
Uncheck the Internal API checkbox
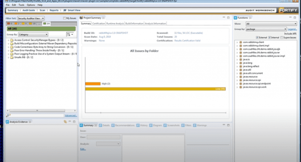coord(270,37)
